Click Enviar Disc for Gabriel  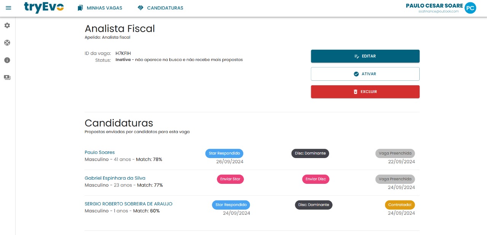click(x=316, y=179)
